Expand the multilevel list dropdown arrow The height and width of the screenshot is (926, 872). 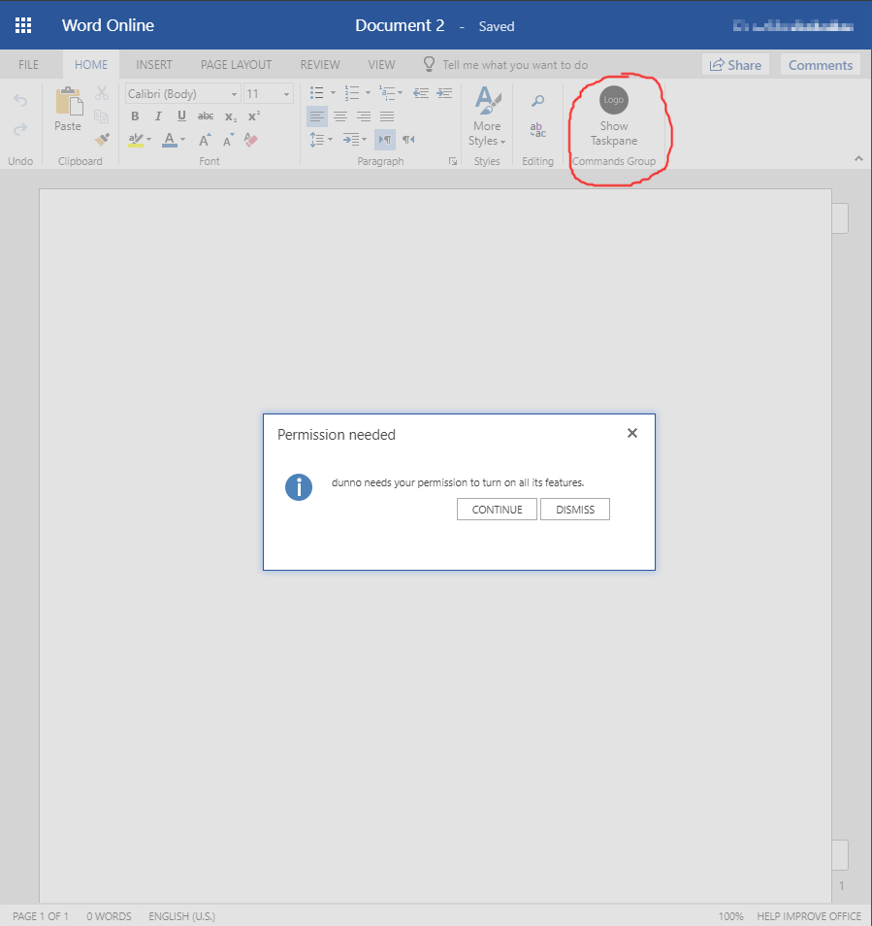pyautogui.click(x=400, y=93)
